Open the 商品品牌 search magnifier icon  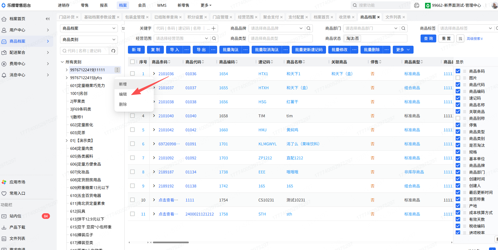[x=309, y=28]
